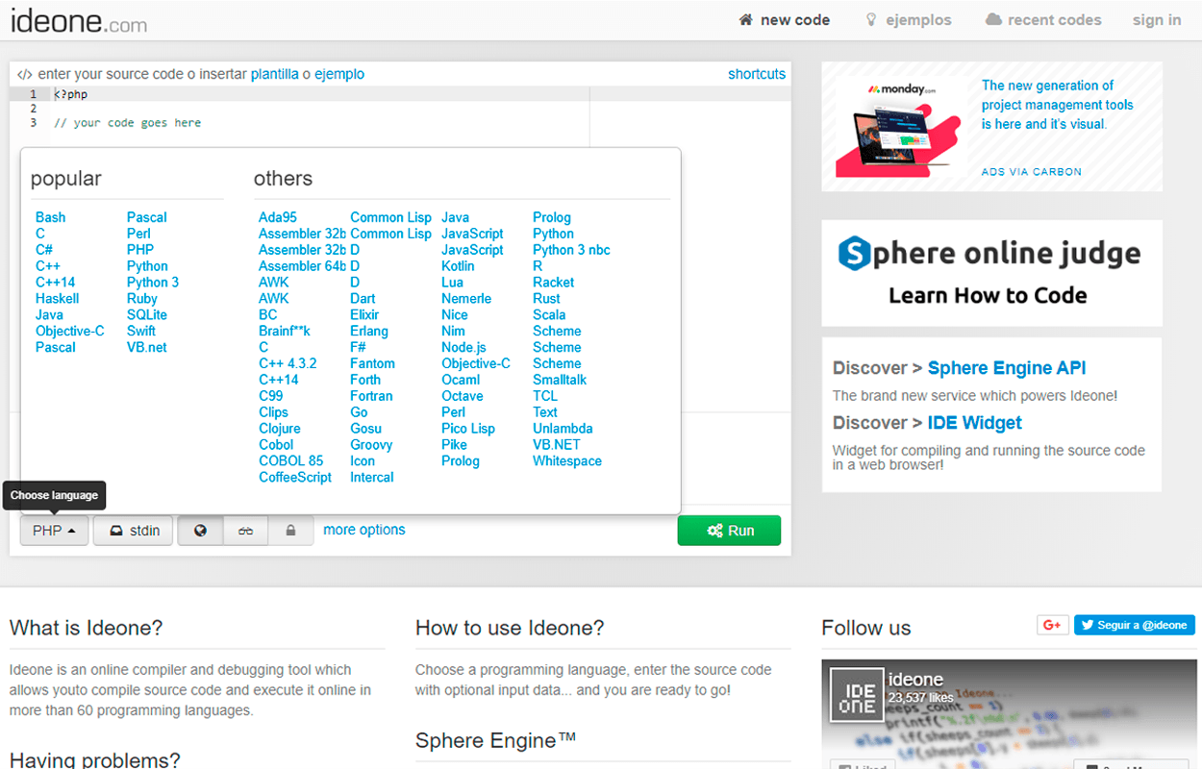
Task: Pick Fortran from the list
Action: click(371, 396)
